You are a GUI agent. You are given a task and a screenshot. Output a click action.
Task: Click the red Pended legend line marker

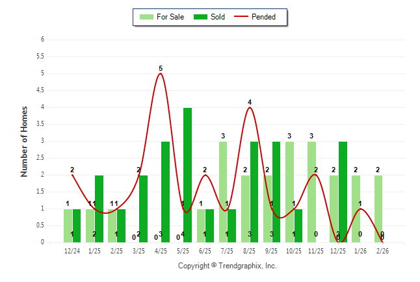pyautogui.click(x=246, y=17)
